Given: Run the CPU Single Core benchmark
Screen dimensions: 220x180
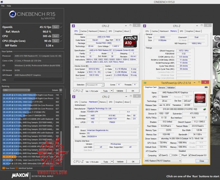Looking at the screenshot, I should pos(55,41).
